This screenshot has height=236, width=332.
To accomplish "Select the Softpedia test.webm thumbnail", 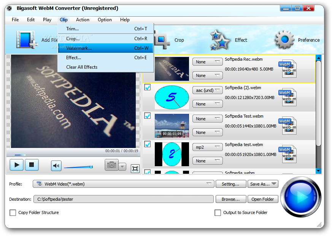I will click(172, 154).
